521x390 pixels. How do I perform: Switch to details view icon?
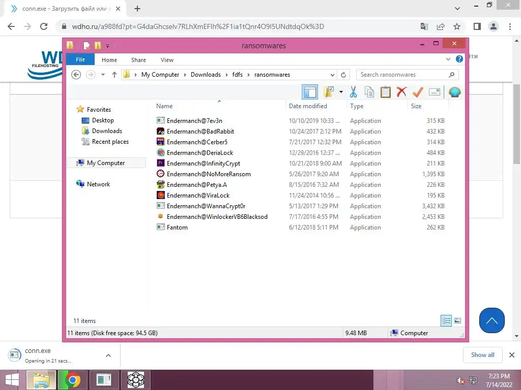click(446, 320)
